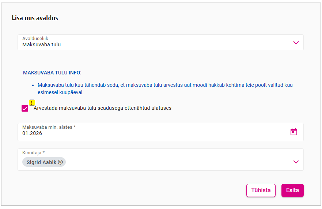322x209 pixels.
Task: Click the selected 'Maksuvaba tulu' value
Action: (x=42, y=45)
